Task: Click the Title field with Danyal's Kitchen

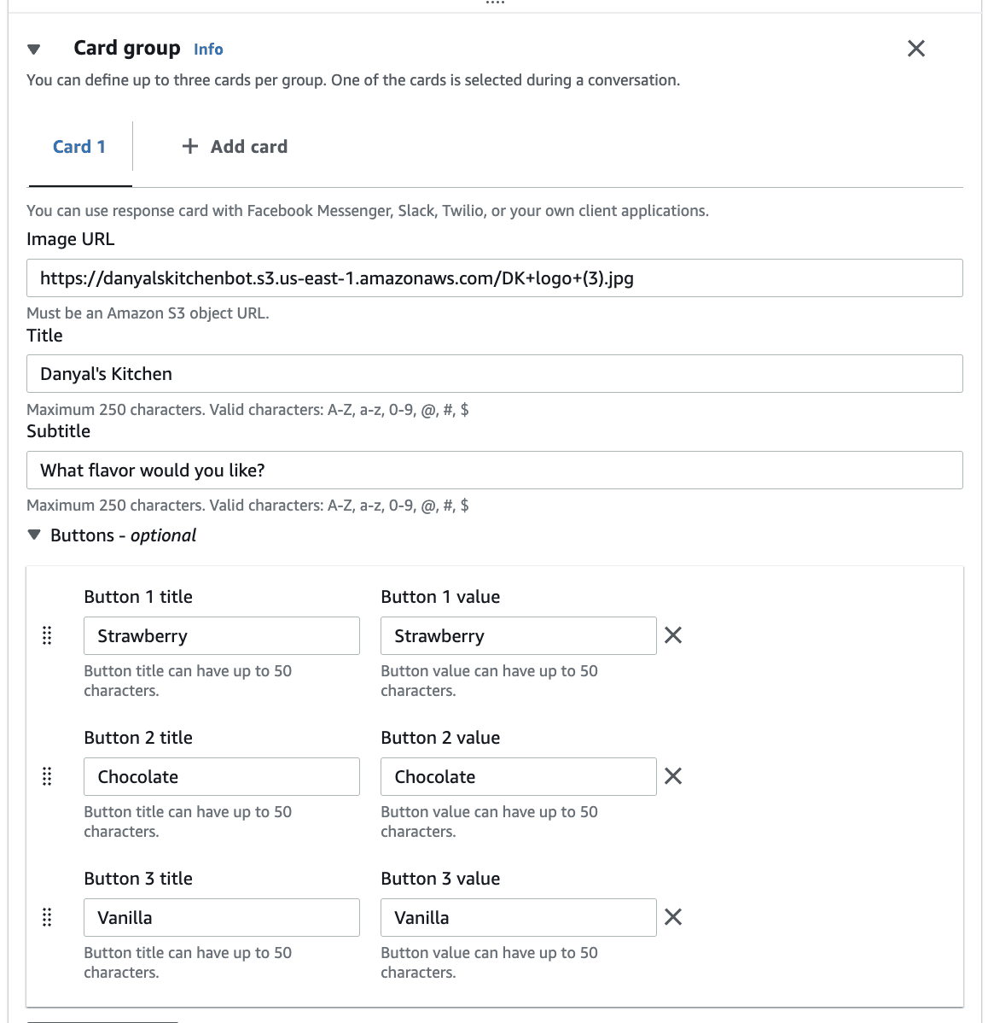Action: (x=495, y=374)
